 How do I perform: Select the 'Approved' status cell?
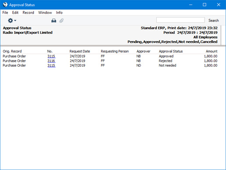click(x=166, y=56)
